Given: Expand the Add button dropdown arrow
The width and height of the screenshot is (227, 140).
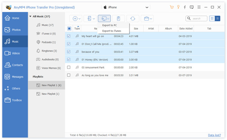Looking at the screenshot, I should (79, 19).
